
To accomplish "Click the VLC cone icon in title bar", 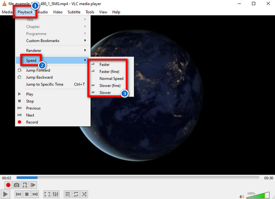I will pyautogui.click(x=4, y=3).
